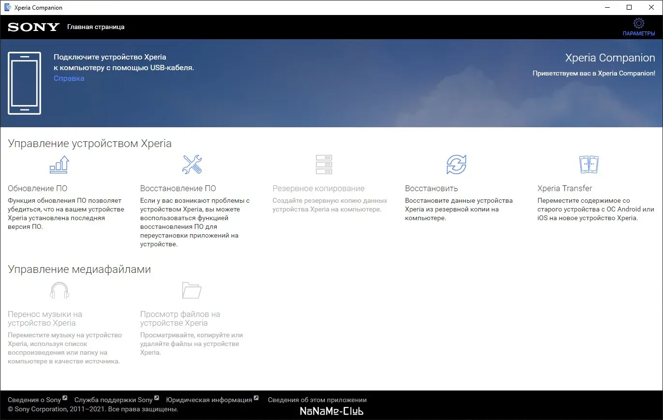The width and height of the screenshot is (663, 420).
Task: Open Сведения об этом приложении
Action: 317,400
